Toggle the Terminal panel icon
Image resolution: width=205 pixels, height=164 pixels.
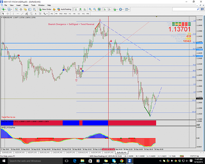[30, 9]
